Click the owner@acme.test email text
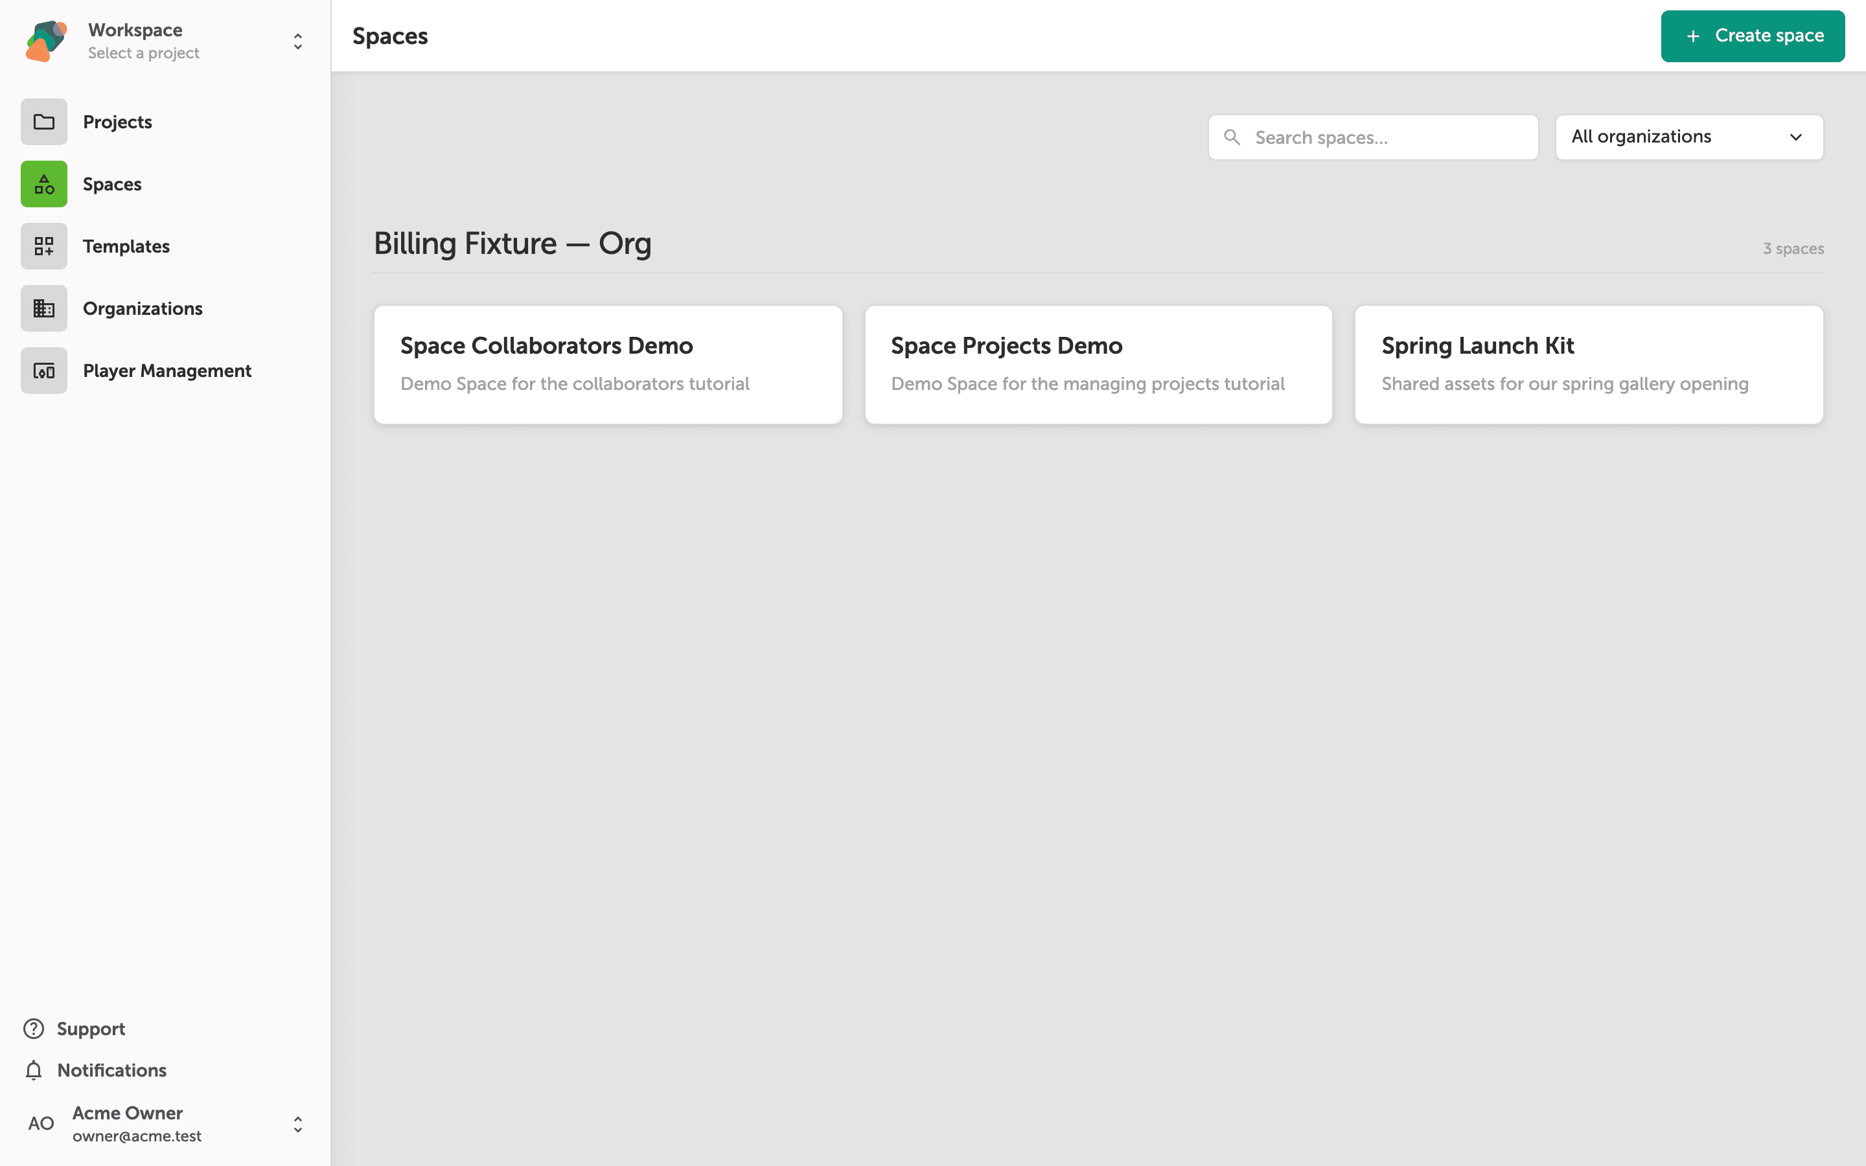Screen dimensions: 1866x1166 click(x=137, y=1136)
